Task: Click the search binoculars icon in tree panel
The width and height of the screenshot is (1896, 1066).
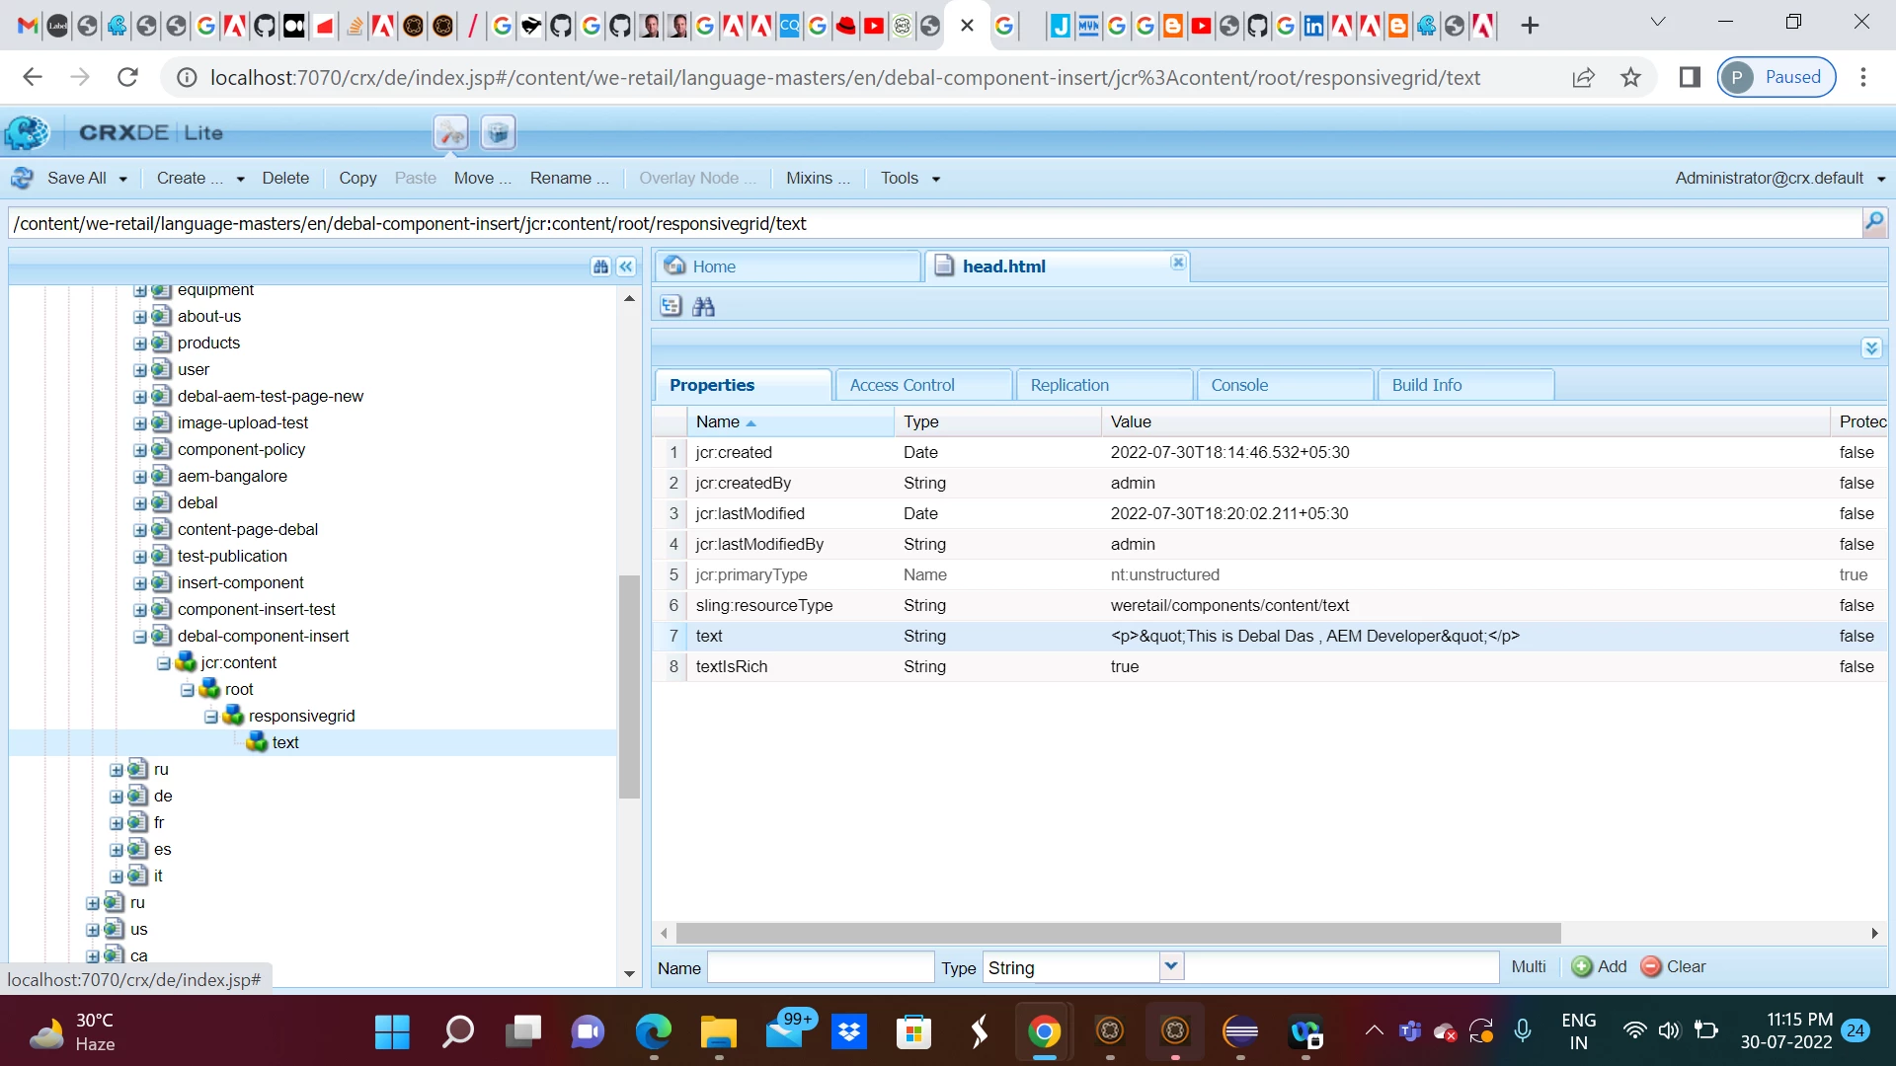Action: tap(600, 266)
